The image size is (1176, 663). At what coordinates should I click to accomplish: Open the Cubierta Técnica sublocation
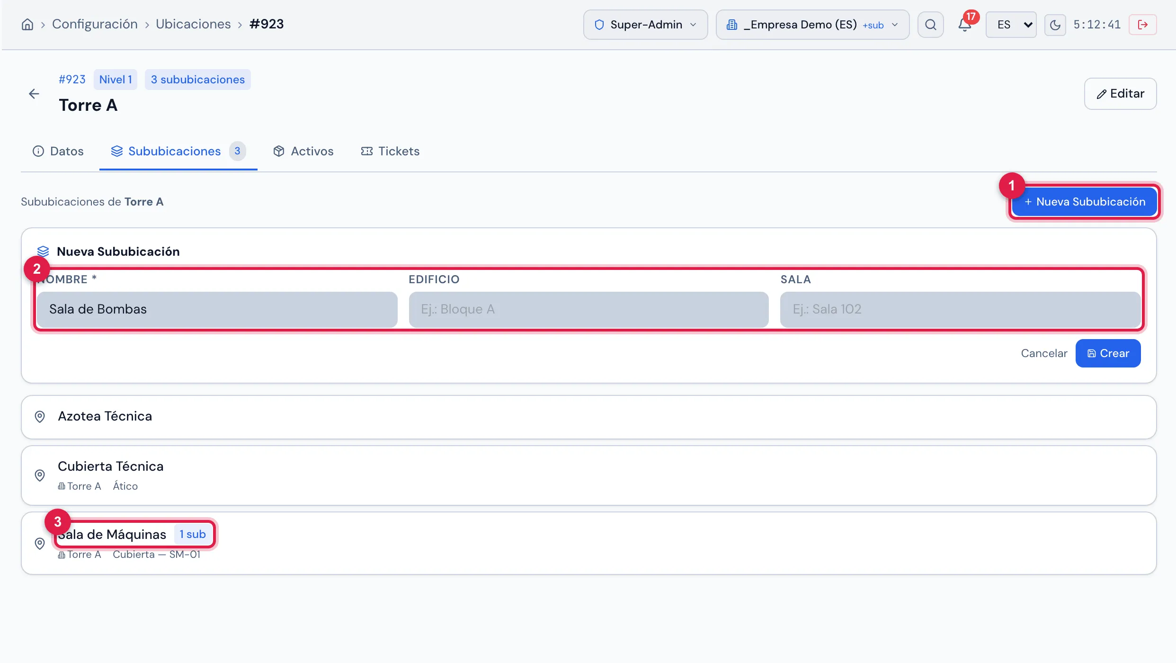588,475
